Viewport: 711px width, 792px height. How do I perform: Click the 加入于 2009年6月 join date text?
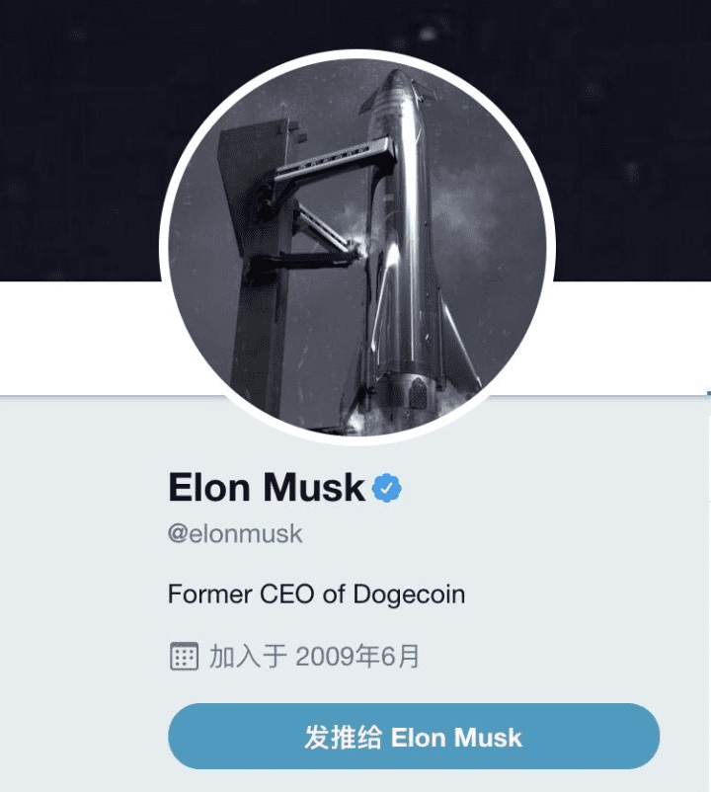(x=314, y=657)
